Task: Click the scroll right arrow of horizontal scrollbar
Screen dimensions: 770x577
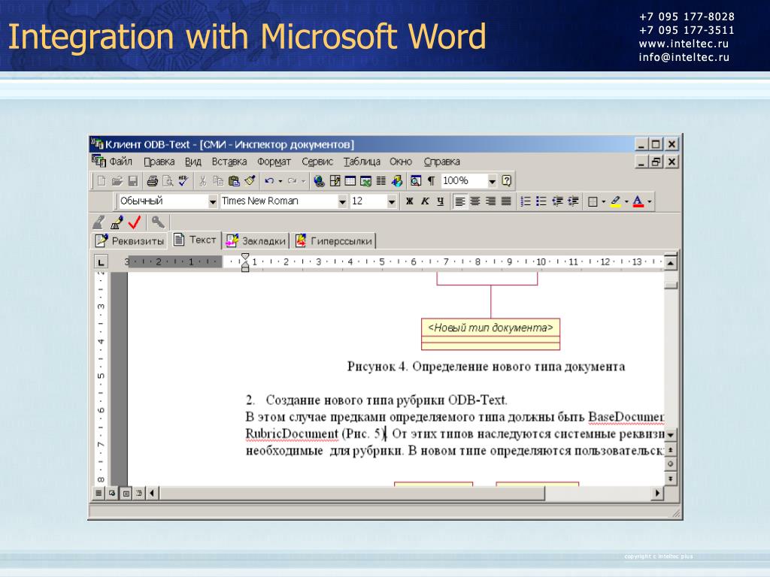Action: point(657,493)
